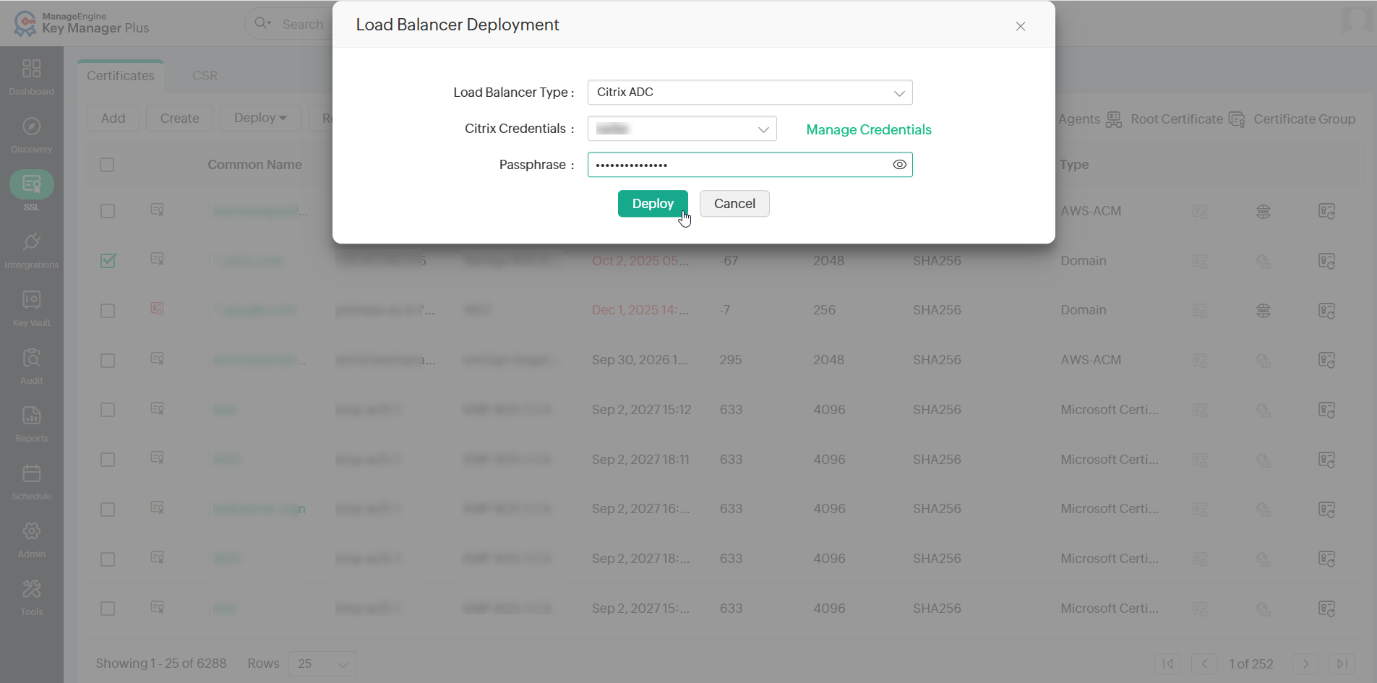Open the Schedule sidebar icon

(32, 473)
